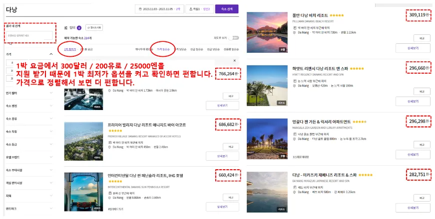This screenshot has width=435, height=219.
Task: Open the 2023.11.03 - 2023.11.05 date picker
Action: coord(159,9)
